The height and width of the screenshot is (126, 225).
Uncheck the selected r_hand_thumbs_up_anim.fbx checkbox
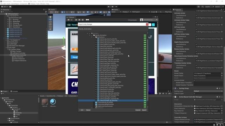[96, 100]
